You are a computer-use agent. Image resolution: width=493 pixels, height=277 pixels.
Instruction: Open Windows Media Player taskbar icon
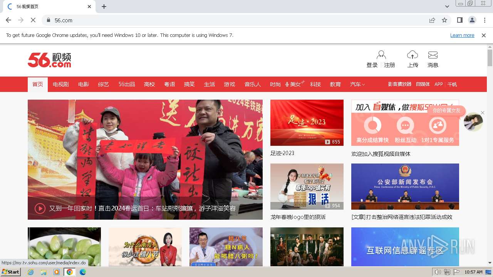[x=57, y=272]
